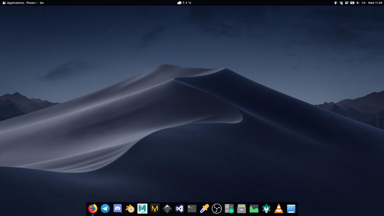Open the file archive drawer icon
384x216 pixels.
tap(241, 208)
